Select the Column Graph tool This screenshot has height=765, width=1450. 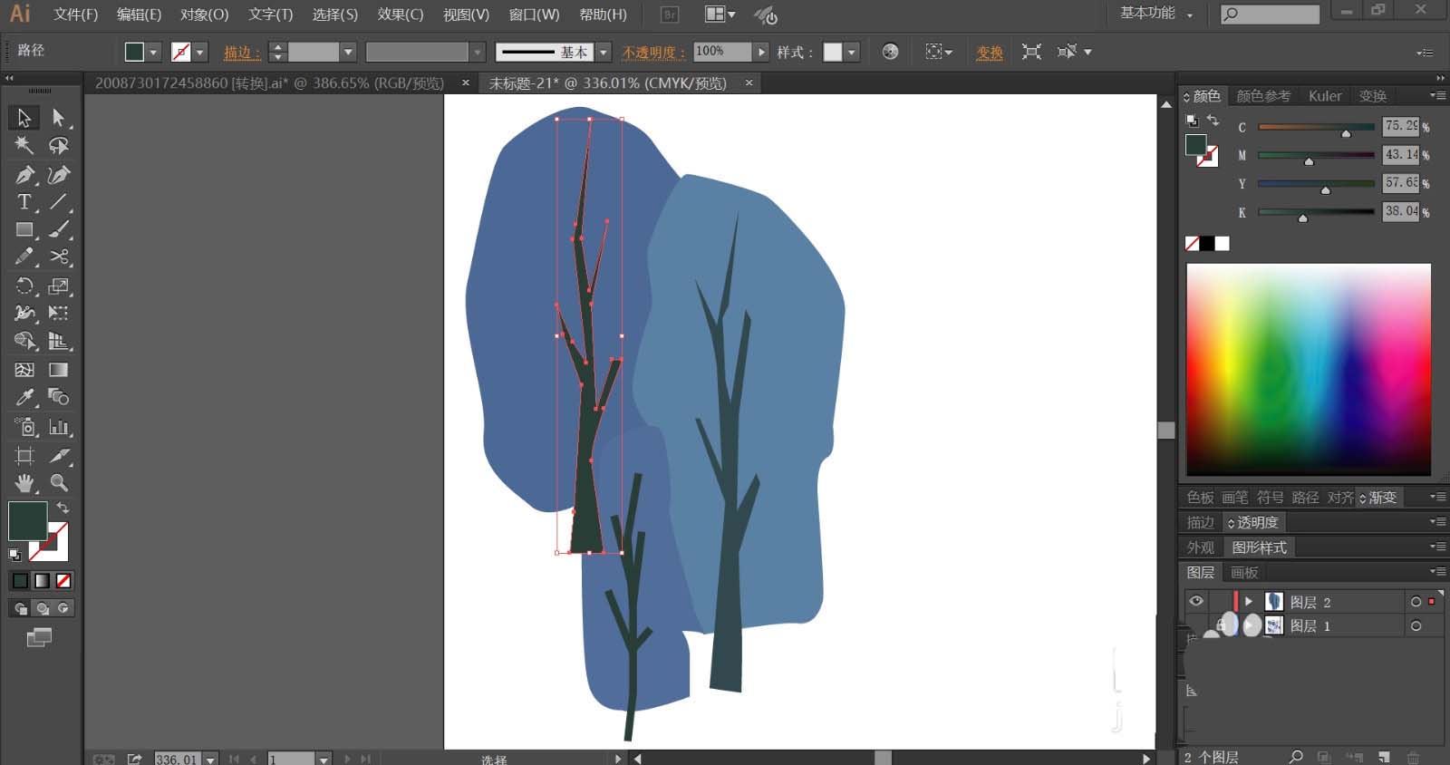click(x=59, y=426)
